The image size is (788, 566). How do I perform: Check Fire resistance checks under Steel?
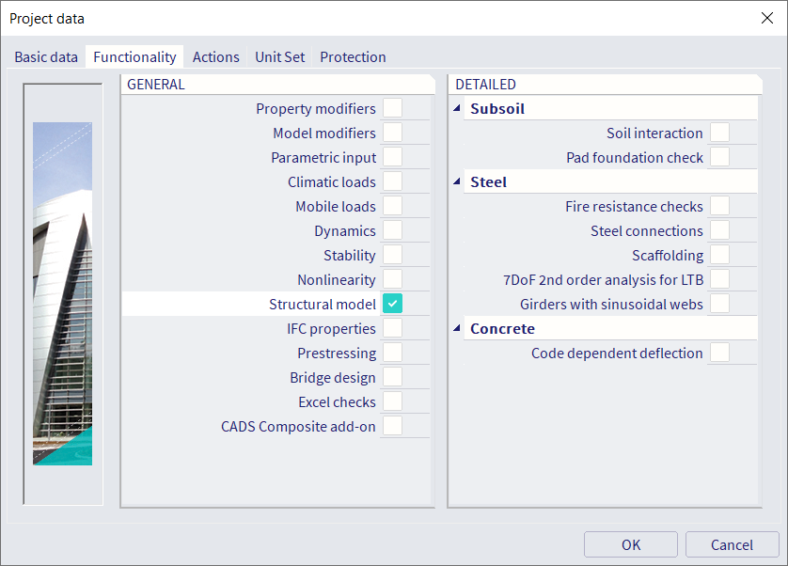click(719, 206)
